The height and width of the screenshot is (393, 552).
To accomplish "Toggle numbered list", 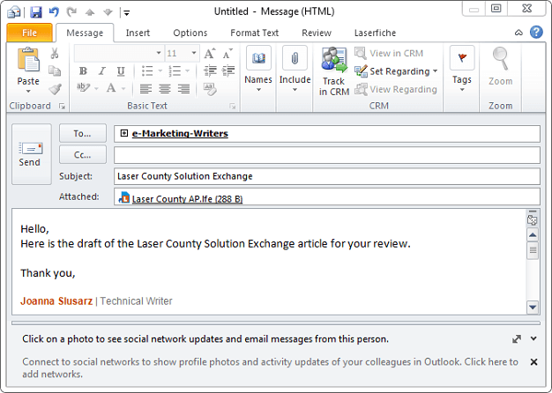I will coord(175,71).
